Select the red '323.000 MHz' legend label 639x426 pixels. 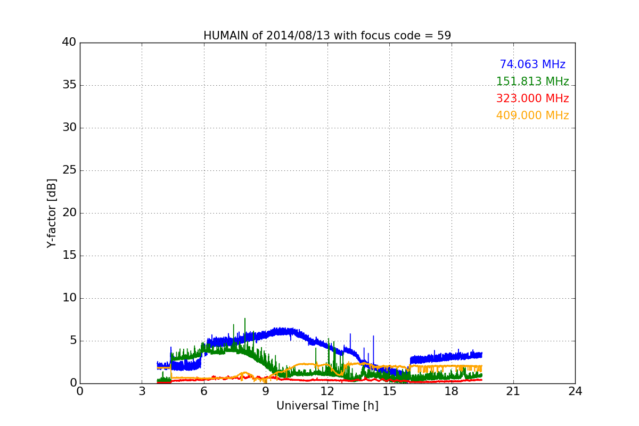click(x=532, y=99)
